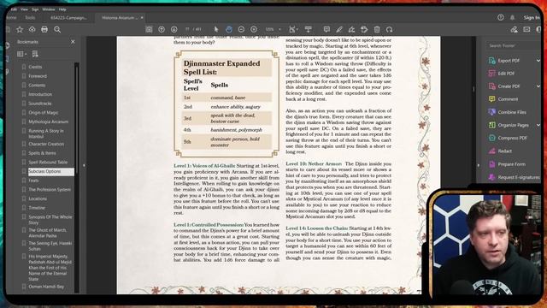547x308 pixels.
Task: Star the file with the bookmark star icon
Action: tap(20, 30)
